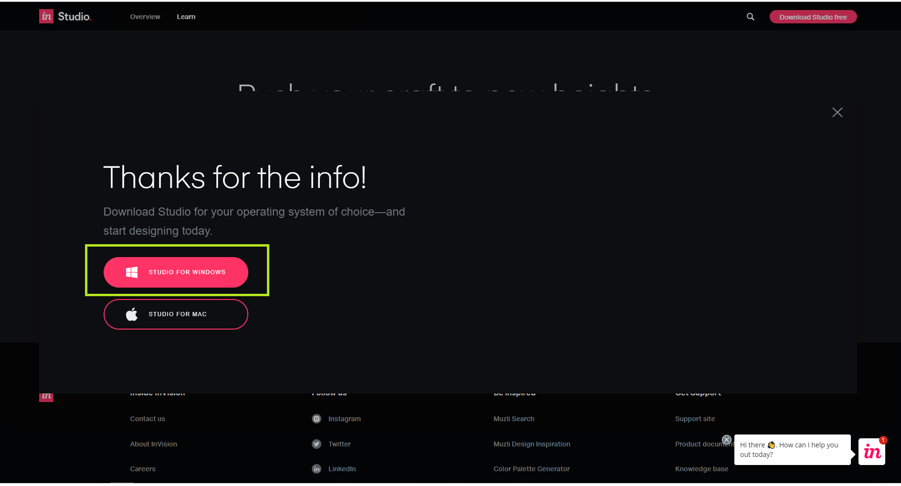
Task: Open Muzli Search link
Action: [x=514, y=419]
